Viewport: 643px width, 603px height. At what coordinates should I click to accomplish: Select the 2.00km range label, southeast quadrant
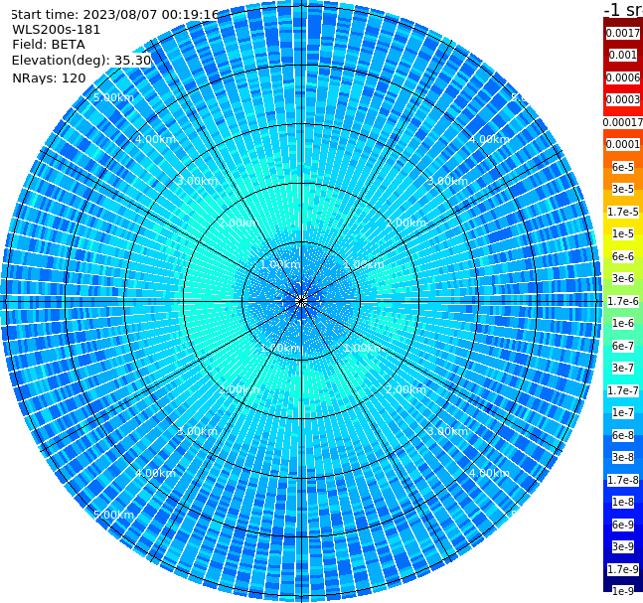pos(405,389)
